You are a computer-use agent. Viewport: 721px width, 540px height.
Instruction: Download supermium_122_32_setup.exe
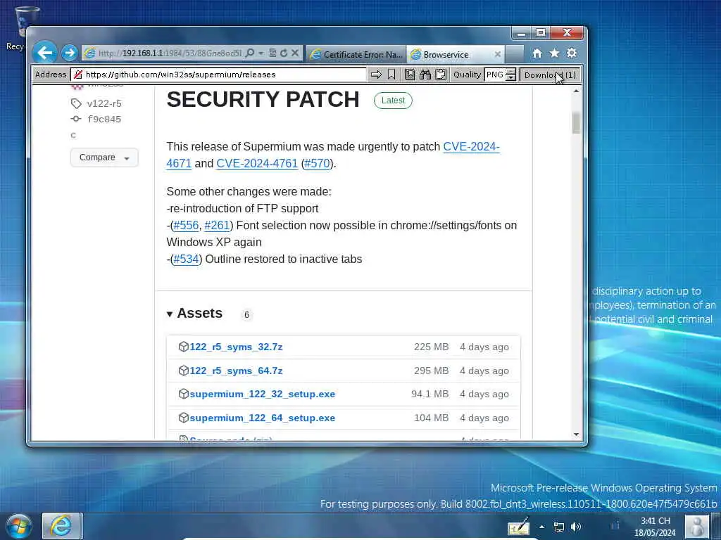(262, 394)
